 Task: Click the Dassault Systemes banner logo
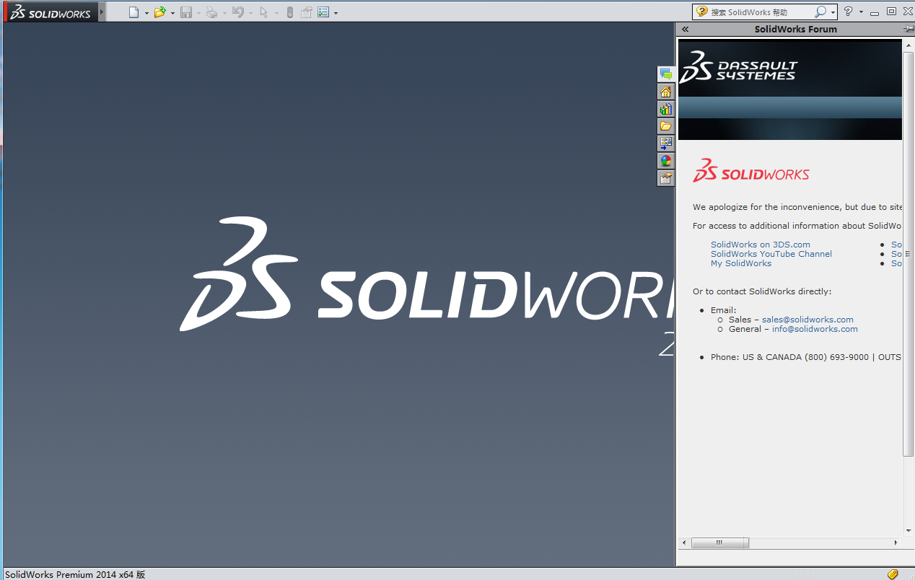[738, 67]
